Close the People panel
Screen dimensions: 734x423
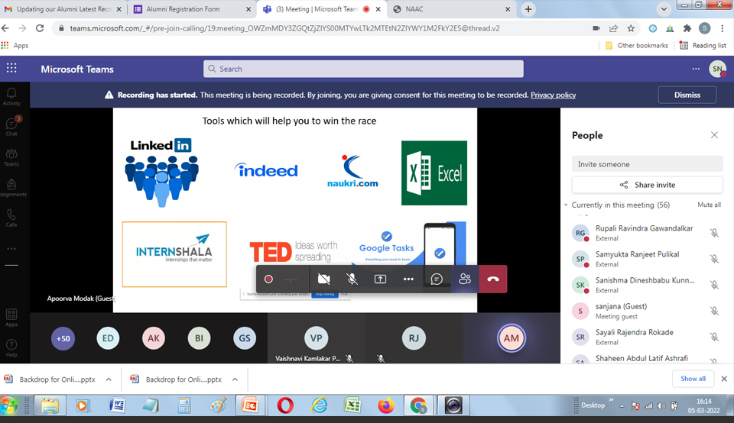click(714, 135)
